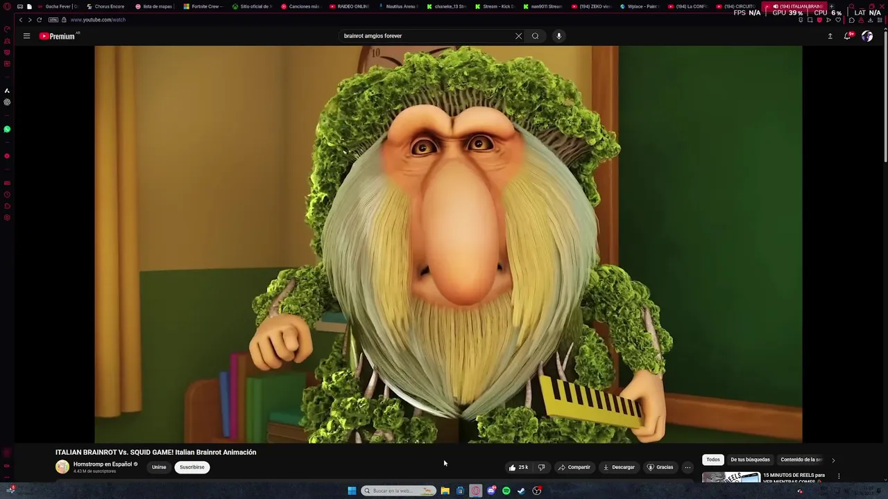Open the Compartir share dialog

tap(574, 467)
